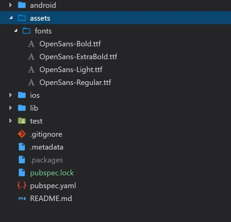This screenshot has width=231, height=222.
Task: Expand the lib folder arrow
Action: [10, 108]
